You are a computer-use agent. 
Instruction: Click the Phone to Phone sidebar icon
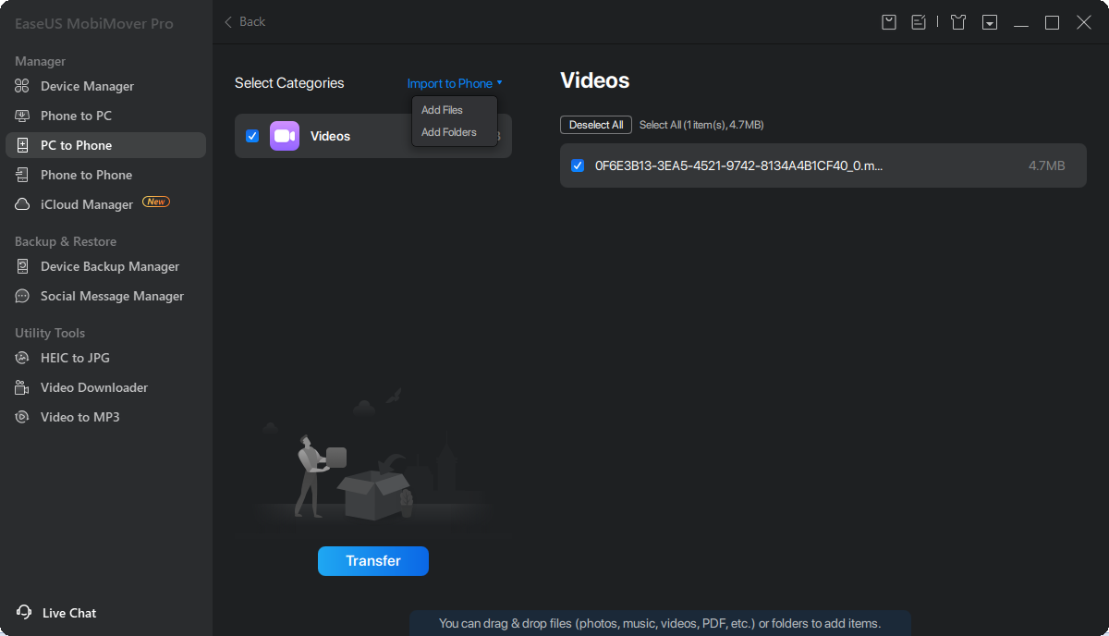coord(22,175)
